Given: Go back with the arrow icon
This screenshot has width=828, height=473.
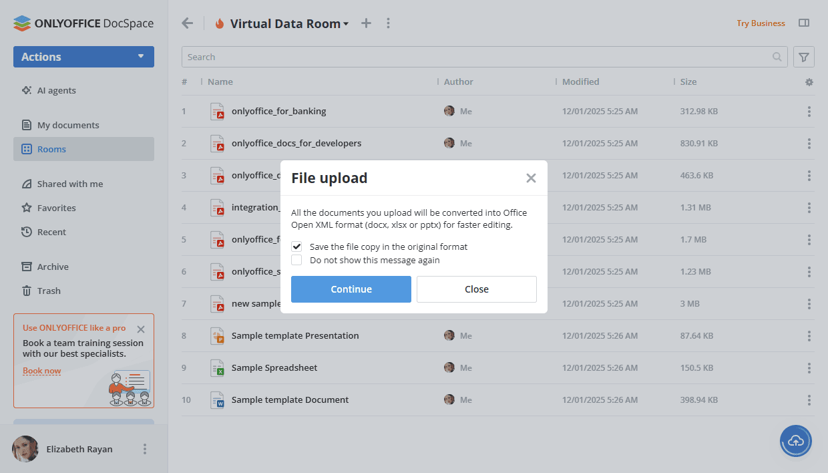Looking at the screenshot, I should pos(188,23).
